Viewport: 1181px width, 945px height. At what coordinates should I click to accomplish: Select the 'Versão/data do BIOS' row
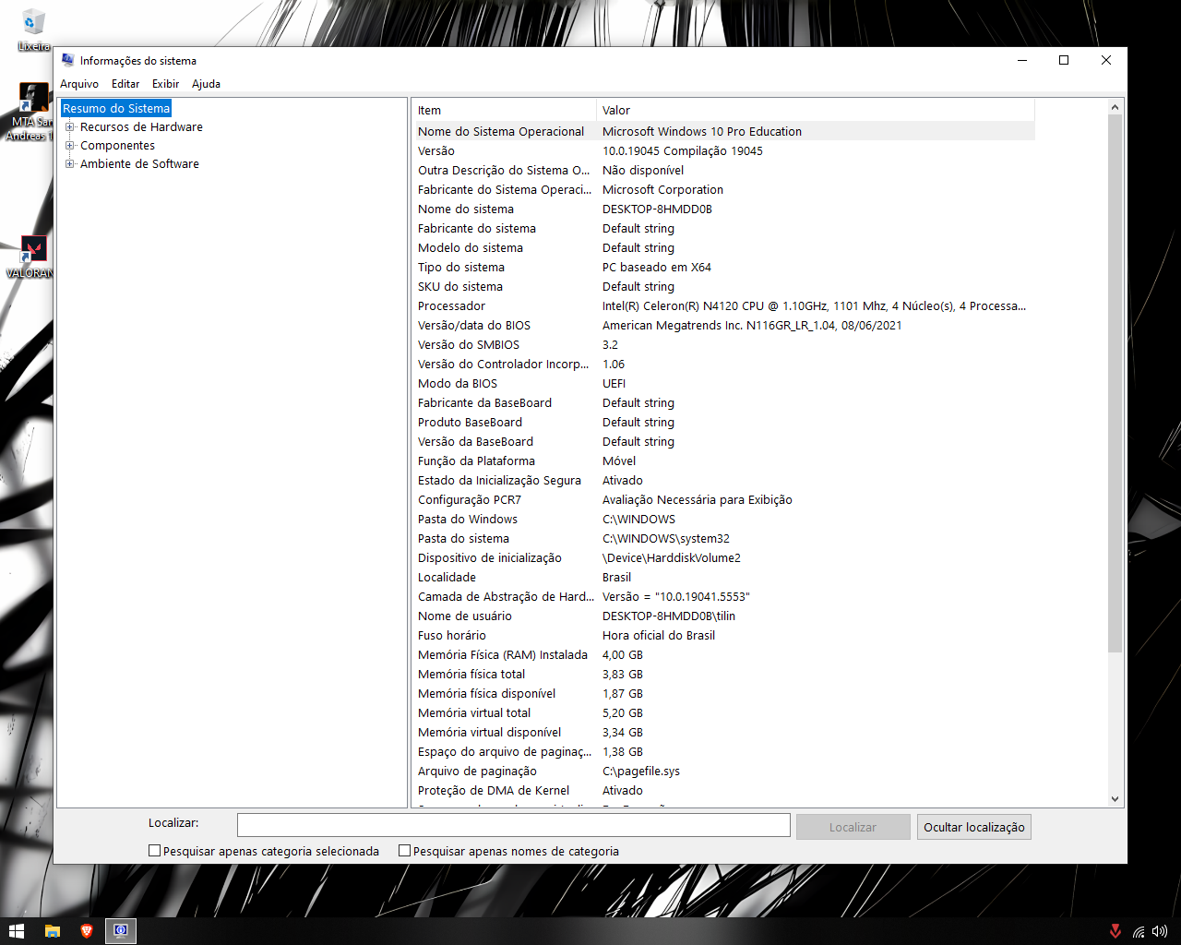click(724, 326)
